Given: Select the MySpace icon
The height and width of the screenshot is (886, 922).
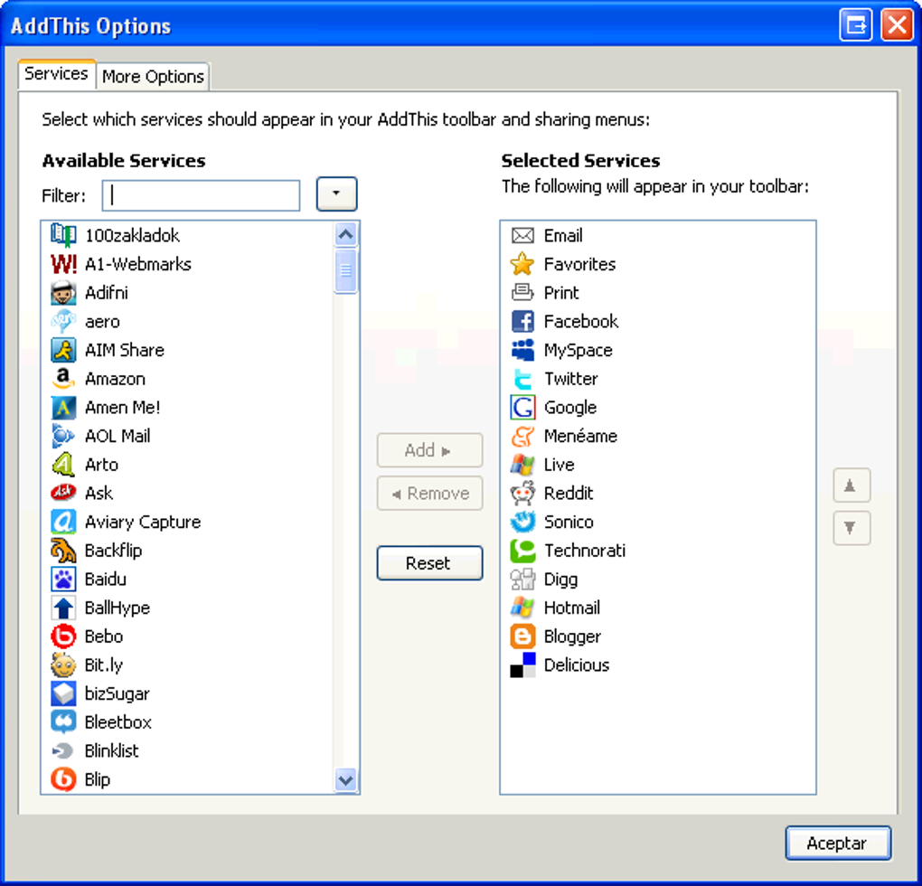Looking at the screenshot, I should pyautogui.click(x=522, y=350).
